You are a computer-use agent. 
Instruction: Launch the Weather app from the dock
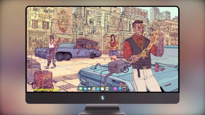85,89
